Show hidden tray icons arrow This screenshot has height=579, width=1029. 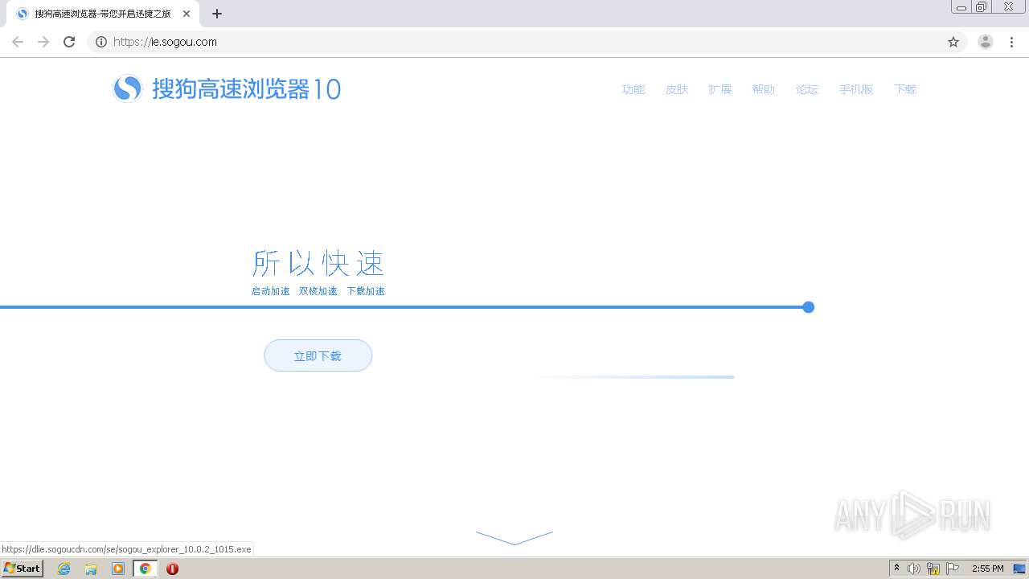pyautogui.click(x=897, y=569)
